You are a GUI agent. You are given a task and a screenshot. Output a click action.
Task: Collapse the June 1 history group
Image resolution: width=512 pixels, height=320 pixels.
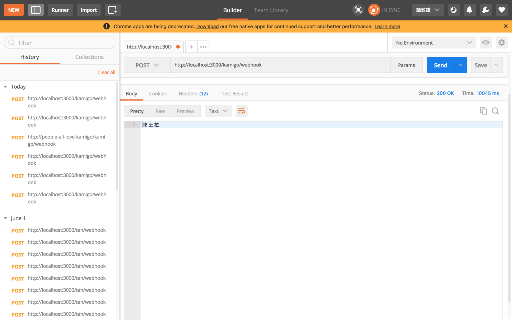5,218
